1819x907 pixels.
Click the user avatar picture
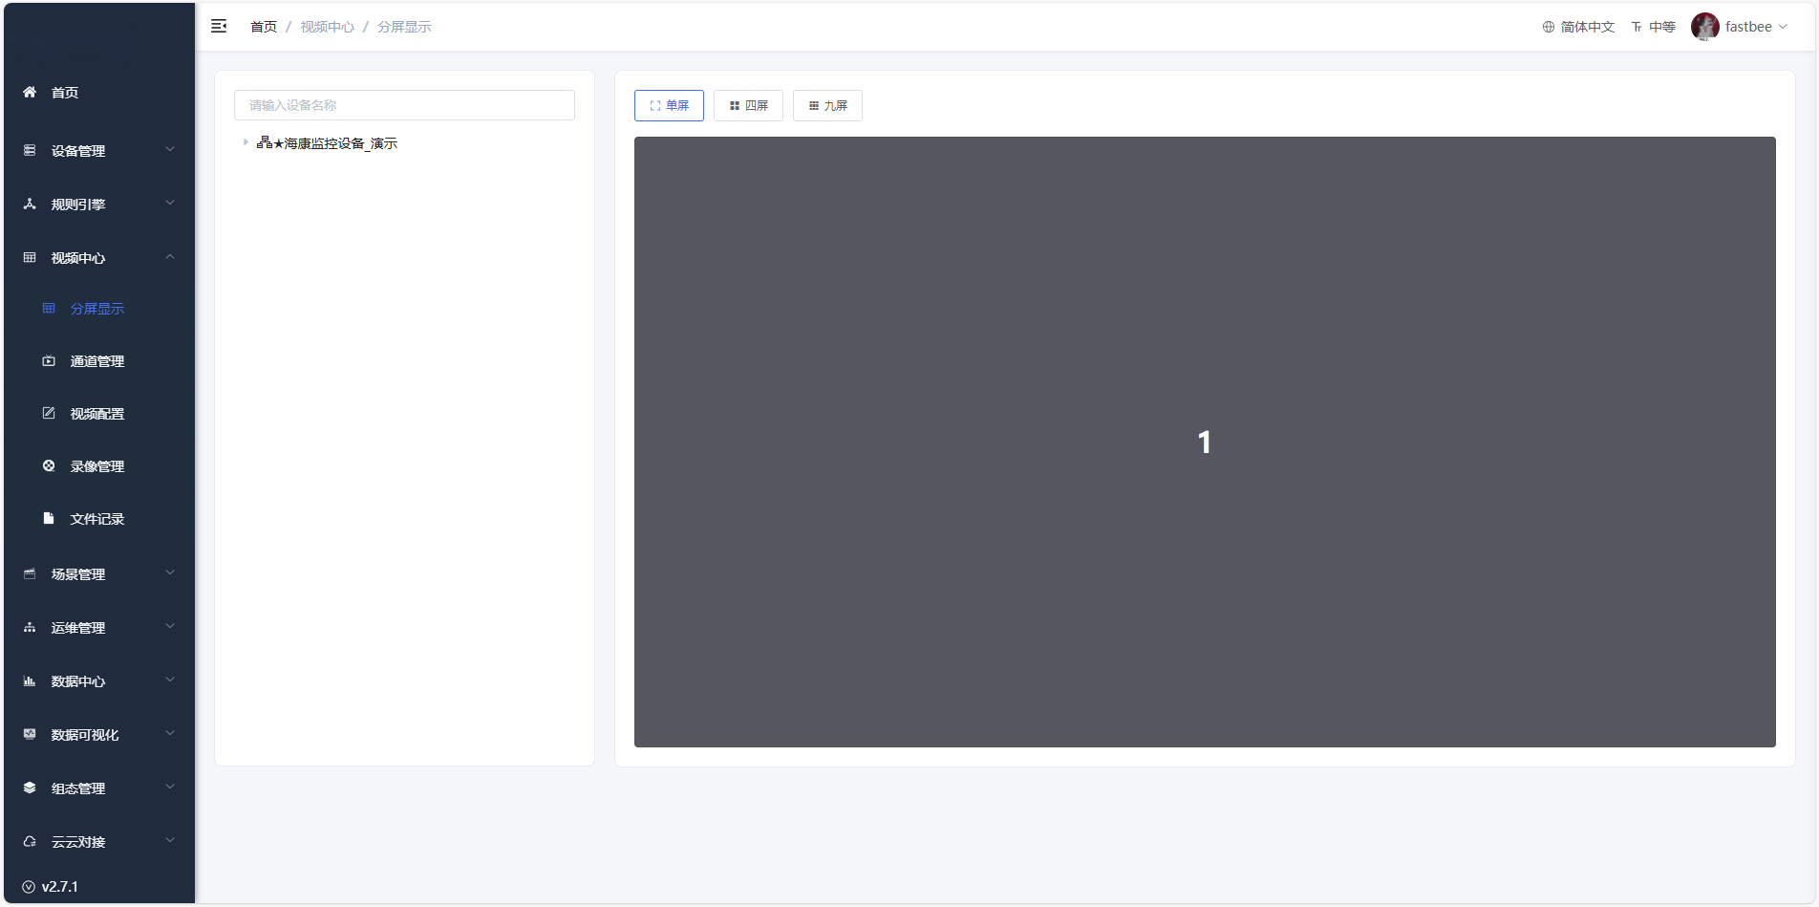(1704, 27)
